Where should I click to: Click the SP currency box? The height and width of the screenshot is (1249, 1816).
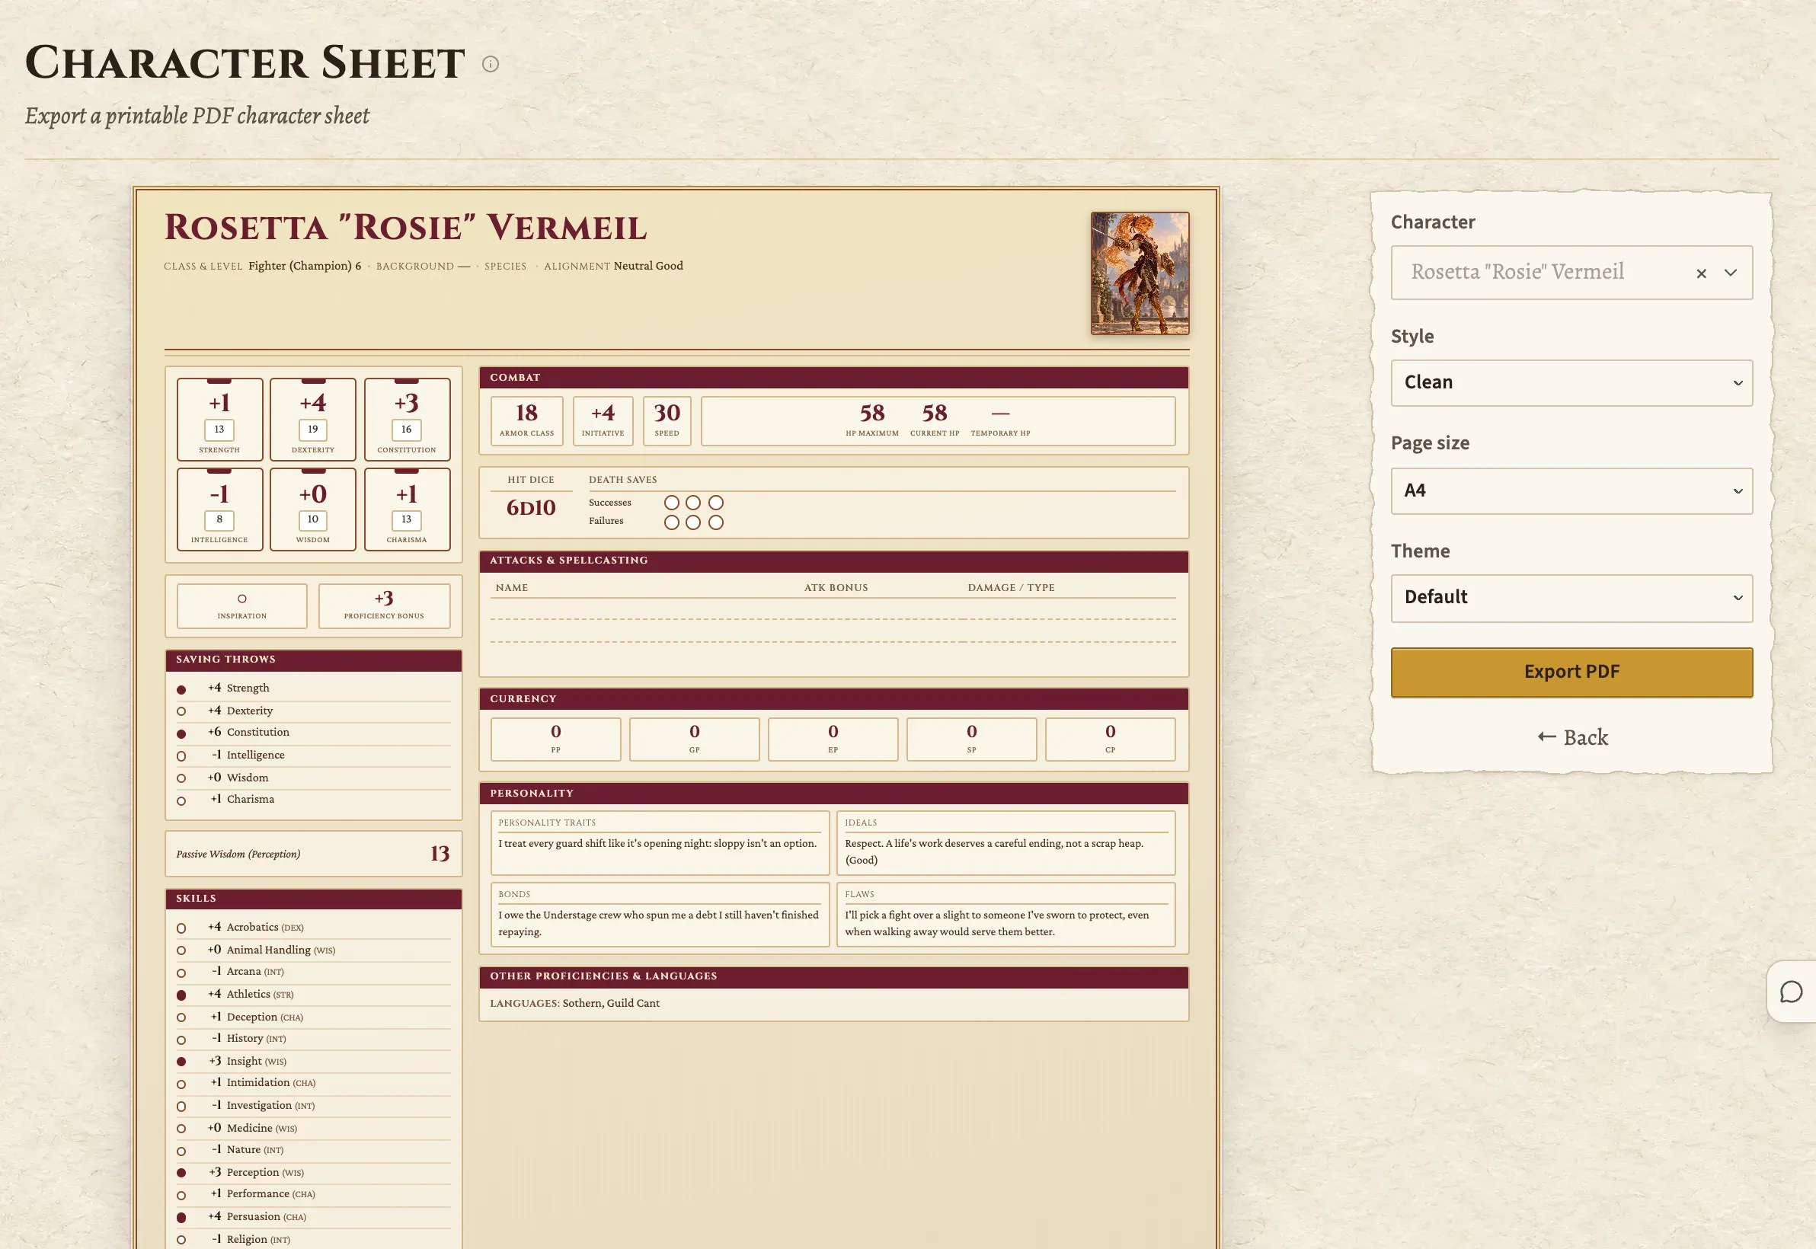(971, 739)
